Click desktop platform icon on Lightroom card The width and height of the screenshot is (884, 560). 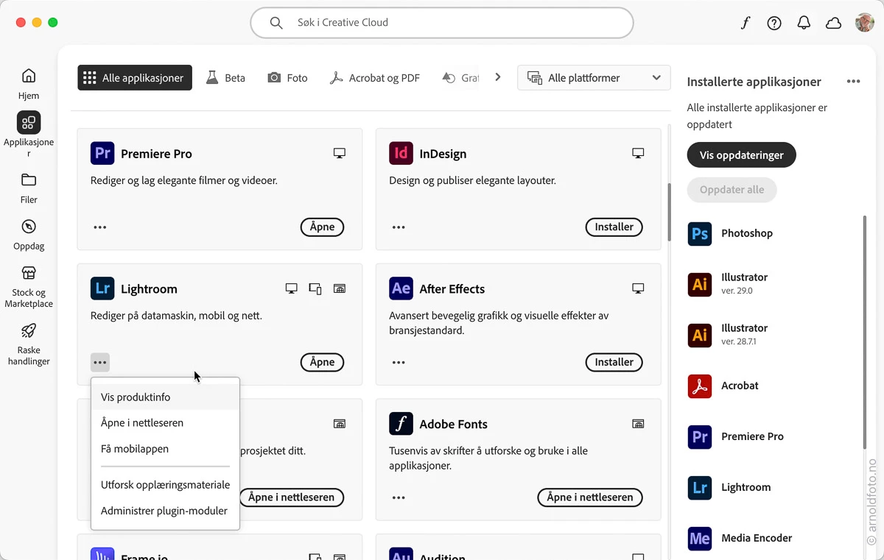(292, 288)
